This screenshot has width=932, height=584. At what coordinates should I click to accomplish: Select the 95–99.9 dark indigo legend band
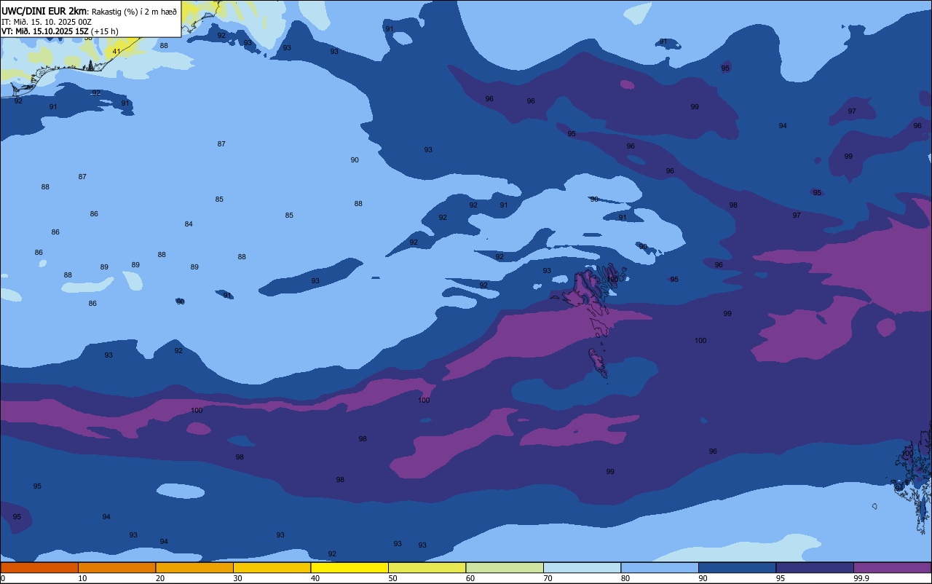pyautogui.click(x=815, y=567)
